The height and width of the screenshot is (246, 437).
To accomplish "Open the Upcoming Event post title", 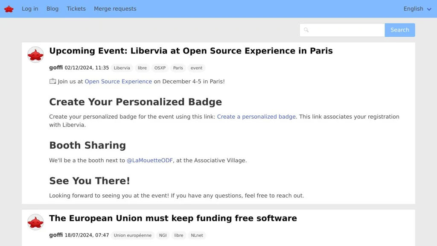I will (191, 51).
